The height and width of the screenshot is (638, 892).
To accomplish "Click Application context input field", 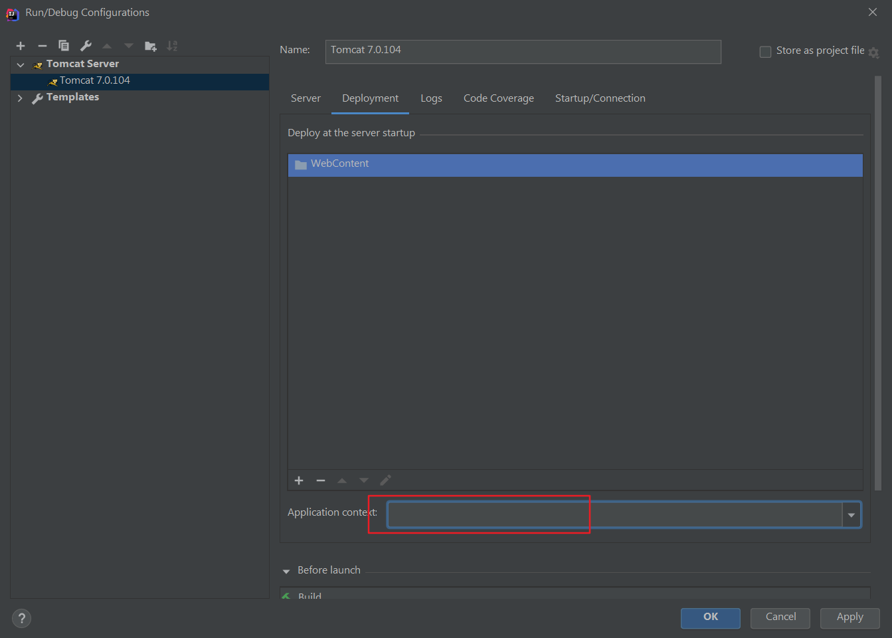I will coord(615,515).
